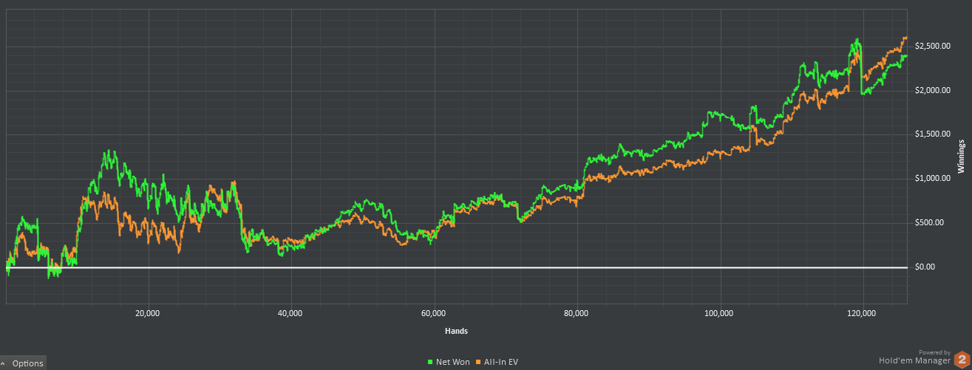Click the Powered by text
The image size is (972, 370).
[934, 353]
